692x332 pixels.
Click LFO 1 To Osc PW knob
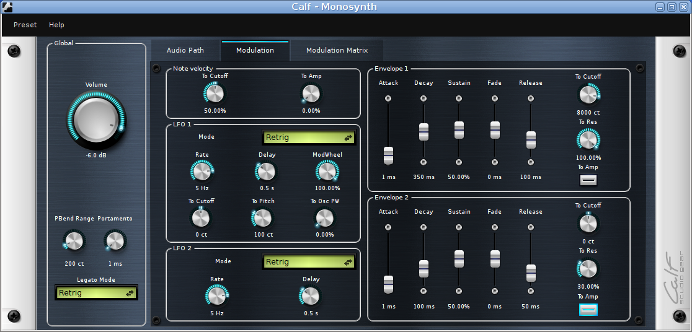coord(325,218)
